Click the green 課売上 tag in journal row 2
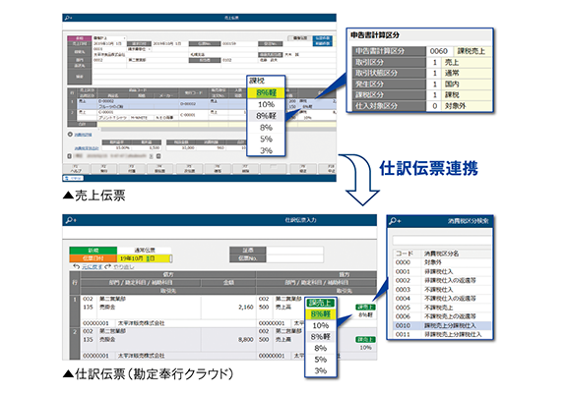 tap(365, 340)
